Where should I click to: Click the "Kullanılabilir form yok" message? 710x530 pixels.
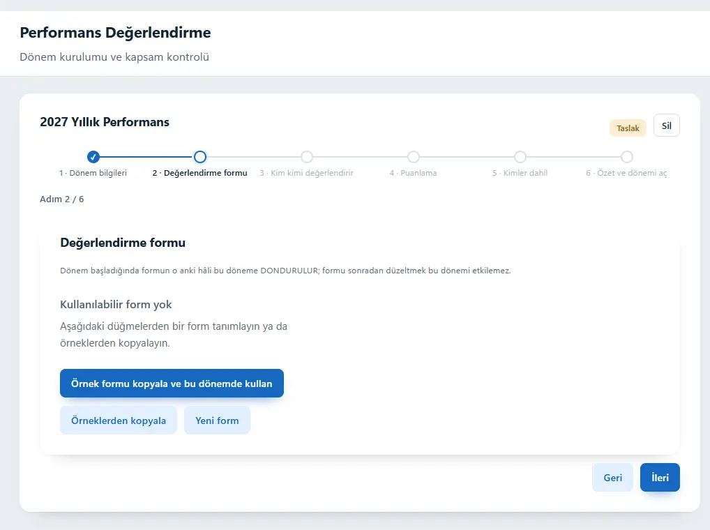point(116,305)
